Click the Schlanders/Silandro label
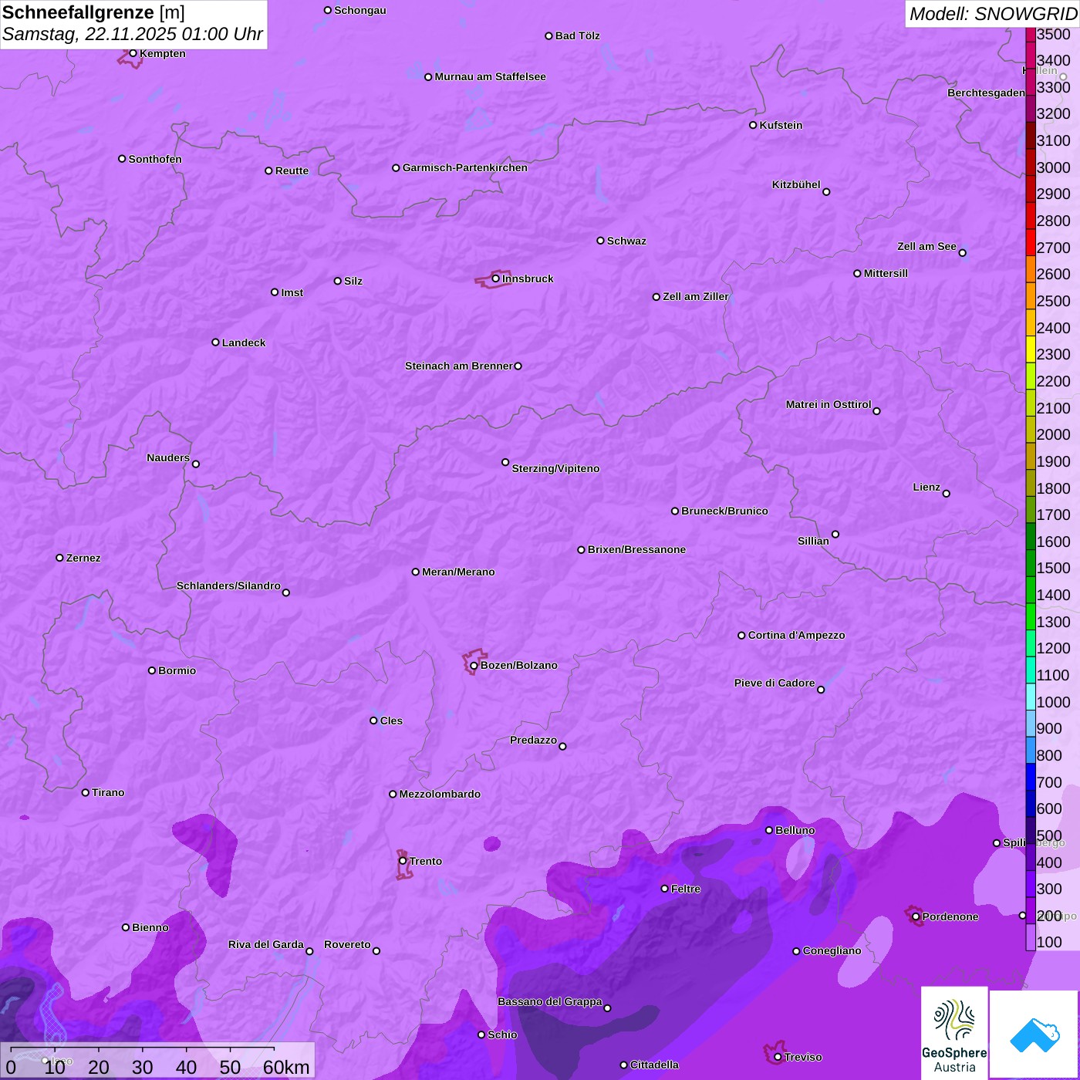Image resolution: width=1080 pixels, height=1080 pixels. (228, 586)
